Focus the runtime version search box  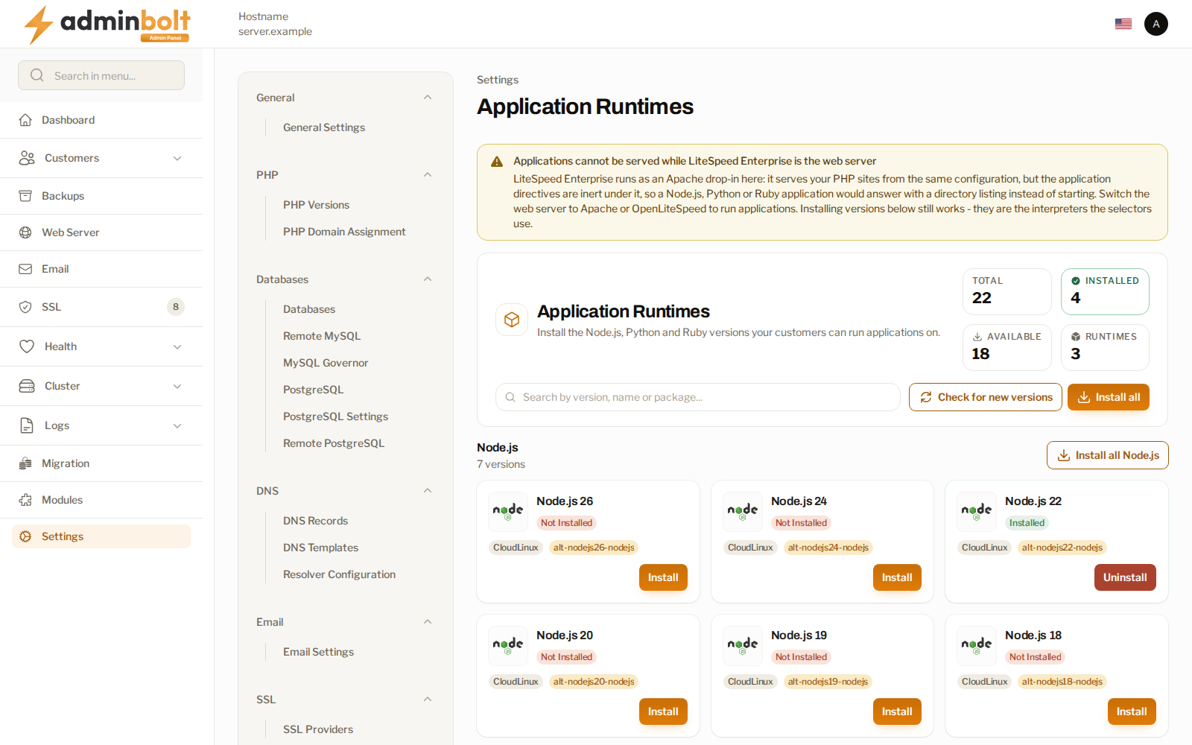698,397
